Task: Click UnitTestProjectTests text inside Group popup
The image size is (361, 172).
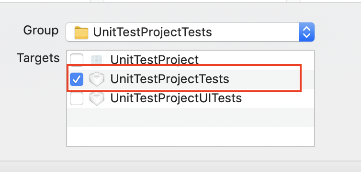Action: [152, 32]
